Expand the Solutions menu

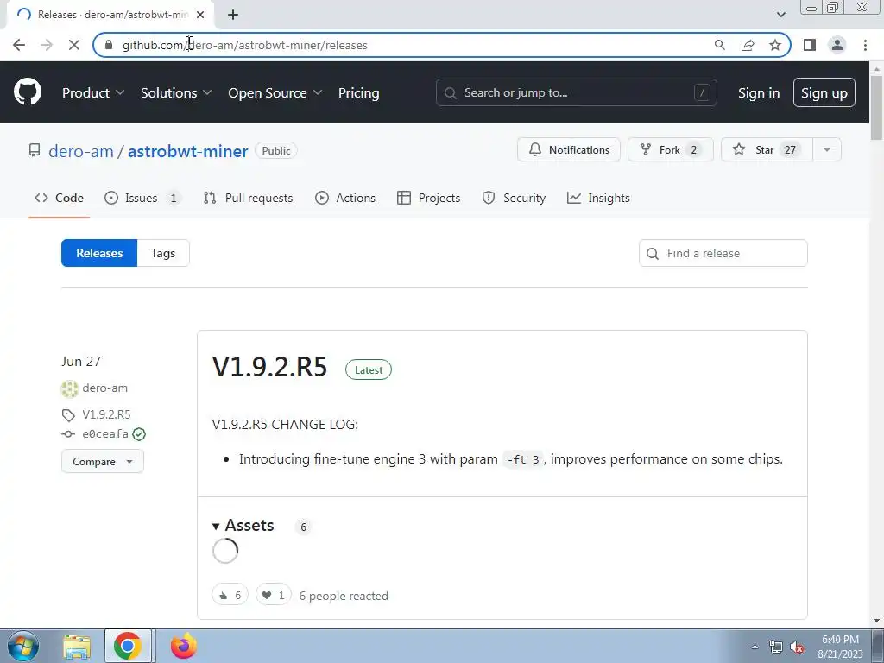(176, 93)
